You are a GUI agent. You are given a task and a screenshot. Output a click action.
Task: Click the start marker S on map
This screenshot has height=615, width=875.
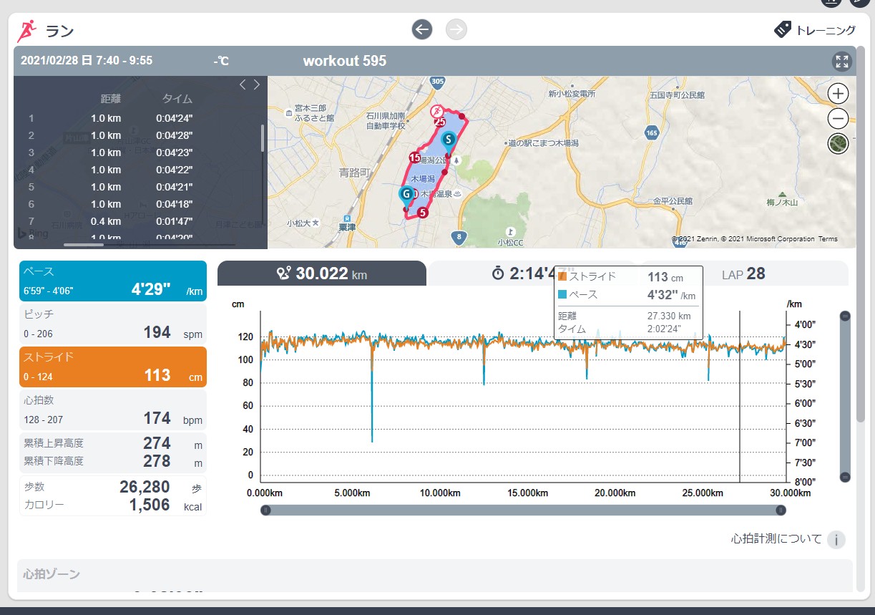(448, 140)
